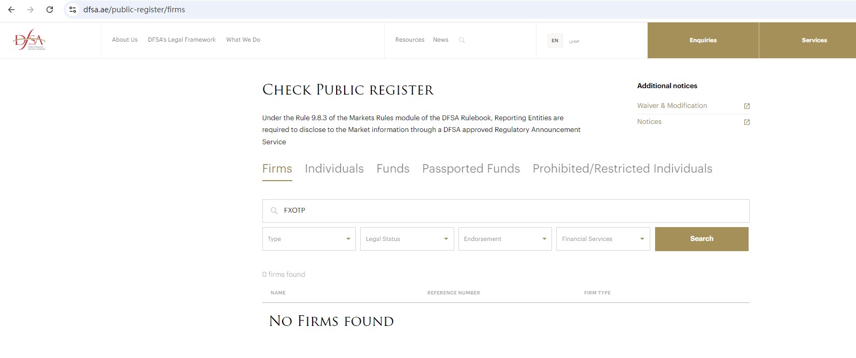This screenshot has width=856, height=358.
Task: Open the About Us menu
Action: [124, 40]
